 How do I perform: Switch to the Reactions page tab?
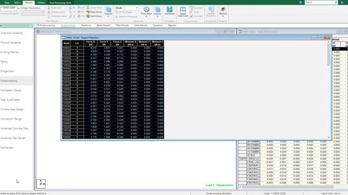[x=86, y=25]
